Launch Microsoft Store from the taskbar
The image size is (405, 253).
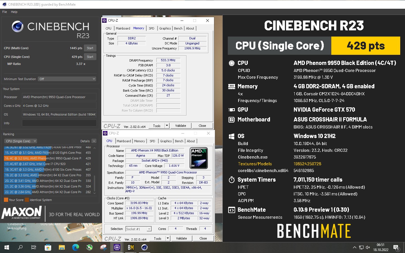[x=48, y=247]
